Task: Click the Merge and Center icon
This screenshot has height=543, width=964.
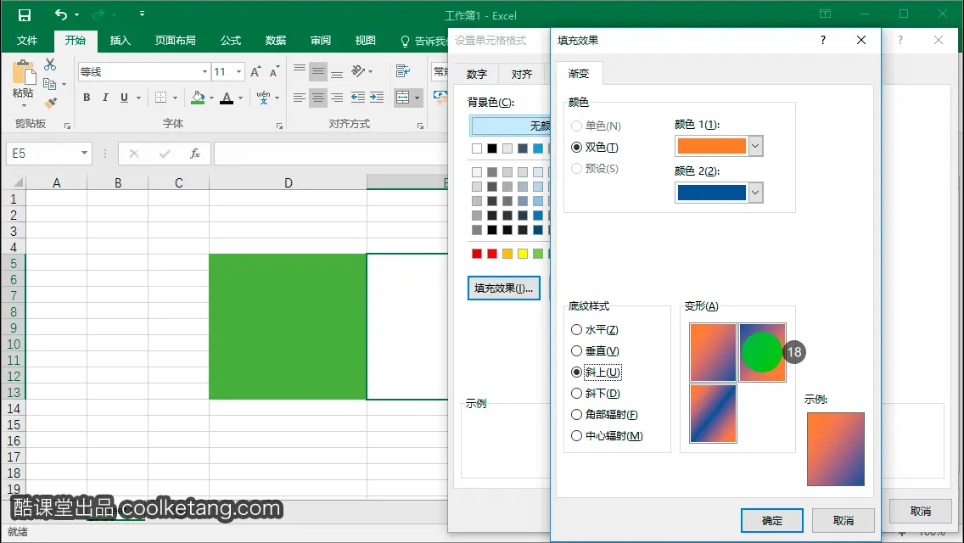Action: click(403, 98)
